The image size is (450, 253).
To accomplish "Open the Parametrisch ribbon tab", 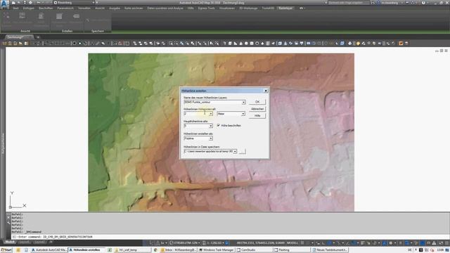I will click(65, 8).
